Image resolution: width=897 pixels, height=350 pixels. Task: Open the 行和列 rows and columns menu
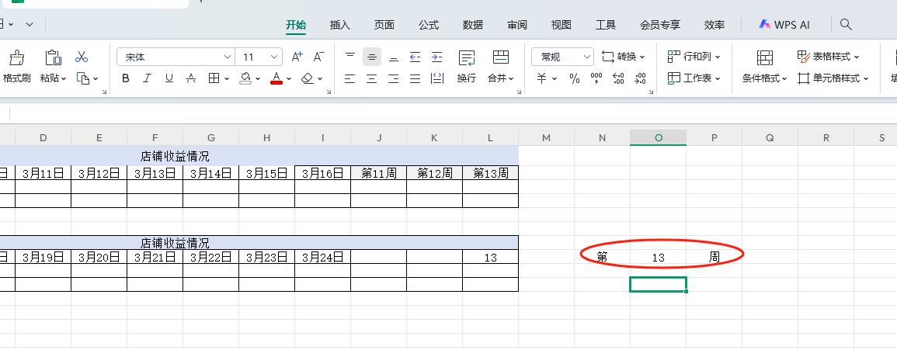pyautogui.click(x=694, y=57)
